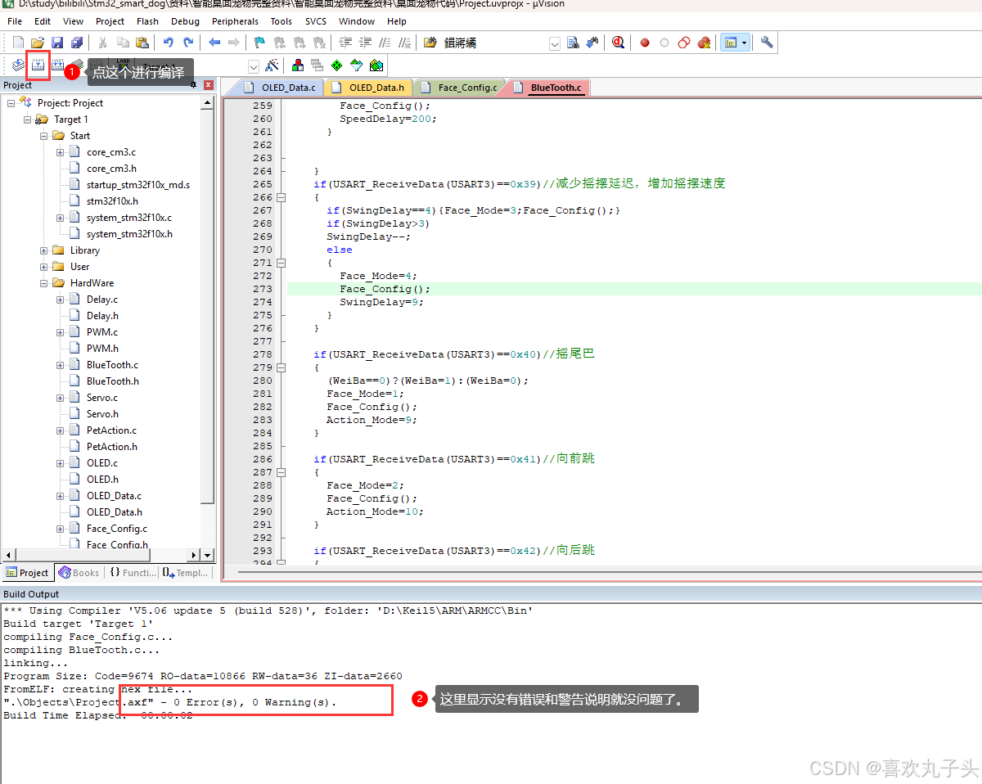
Task: Comment out the selected text
Action: (385, 43)
